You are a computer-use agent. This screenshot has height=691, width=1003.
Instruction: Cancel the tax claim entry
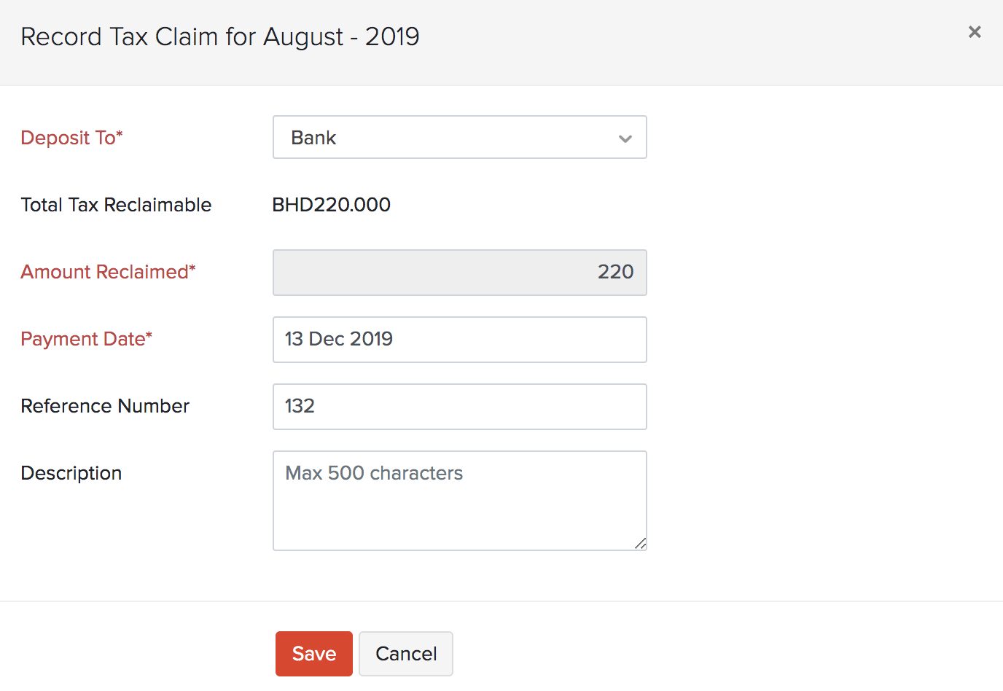pyautogui.click(x=405, y=653)
